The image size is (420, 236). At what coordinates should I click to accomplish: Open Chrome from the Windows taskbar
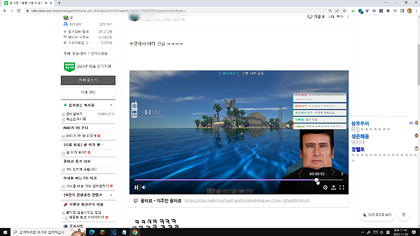[135, 232]
